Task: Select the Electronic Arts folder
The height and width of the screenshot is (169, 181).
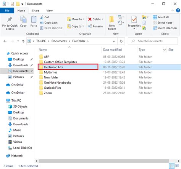Action: point(68,67)
